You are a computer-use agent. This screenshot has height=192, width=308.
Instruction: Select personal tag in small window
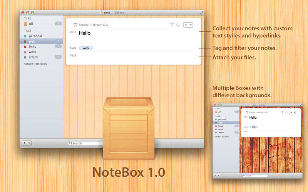[x=226, y=119]
